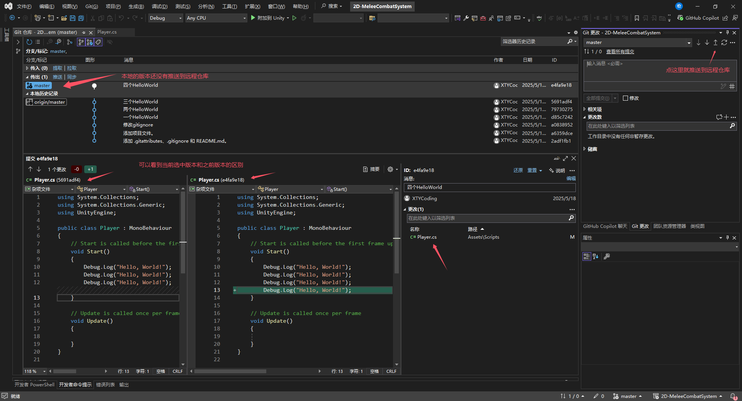Click the 提取 fetch link in incoming row
Viewport: 742px width, 401px height.
[58, 68]
